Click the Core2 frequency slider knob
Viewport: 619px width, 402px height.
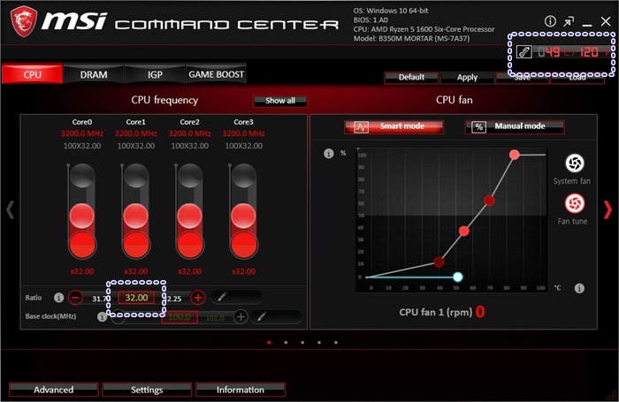click(189, 216)
